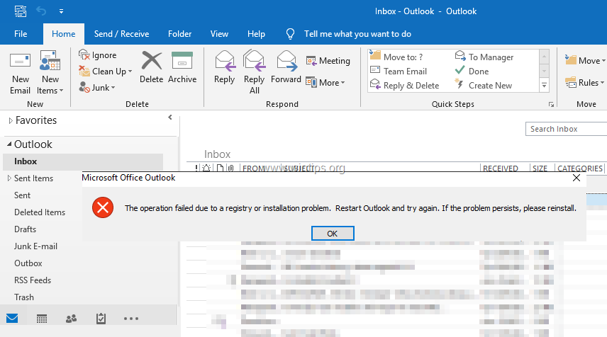Select To Manager quick step
The width and height of the screenshot is (607, 337).
[484, 57]
